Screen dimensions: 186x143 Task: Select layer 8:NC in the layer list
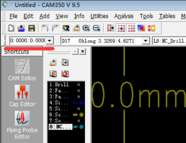pos(60,127)
